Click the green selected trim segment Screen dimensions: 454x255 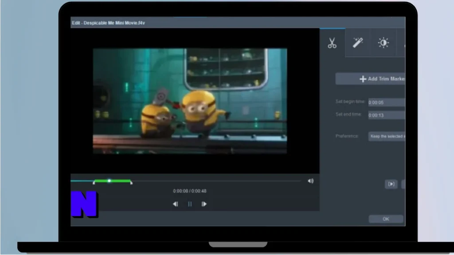112,181
